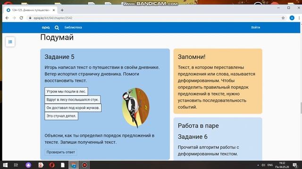The image size is (302, 169).
Task: Click the site lock icon
Action: pyautogui.click(x=30, y=18)
